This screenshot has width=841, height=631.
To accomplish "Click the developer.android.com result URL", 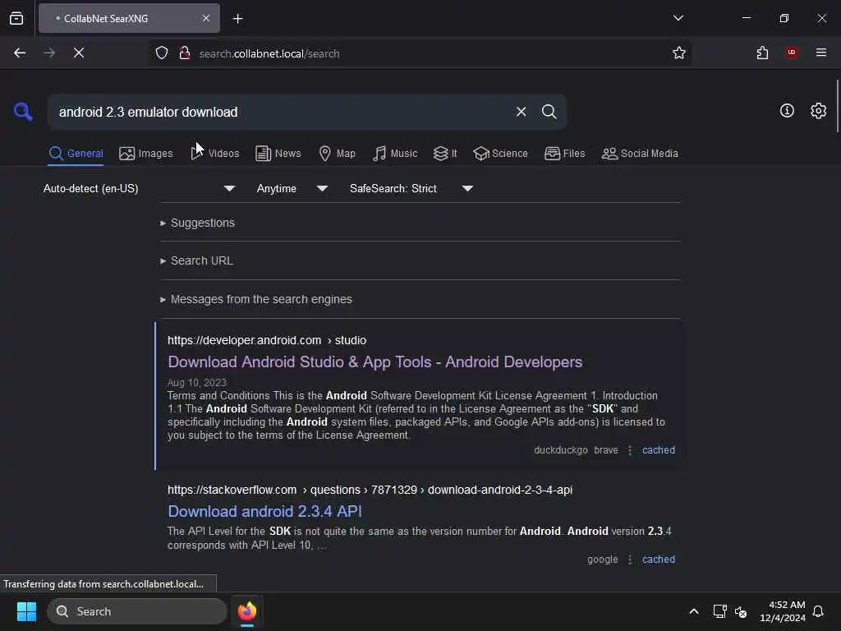I will coord(267,340).
